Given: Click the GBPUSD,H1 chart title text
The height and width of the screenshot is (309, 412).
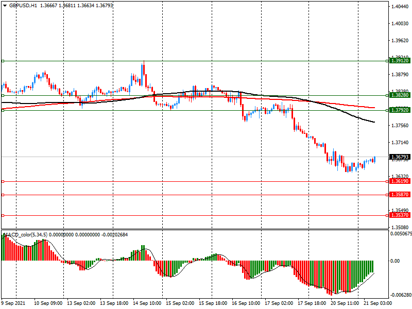Looking at the screenshot, I should coord(23,6).
